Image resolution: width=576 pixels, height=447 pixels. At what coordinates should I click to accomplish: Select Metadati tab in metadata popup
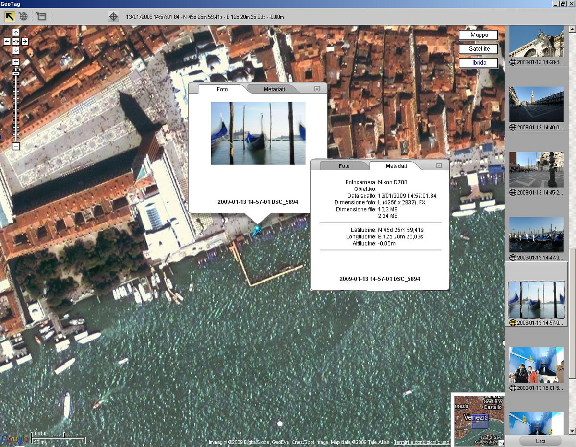(396, 166)
